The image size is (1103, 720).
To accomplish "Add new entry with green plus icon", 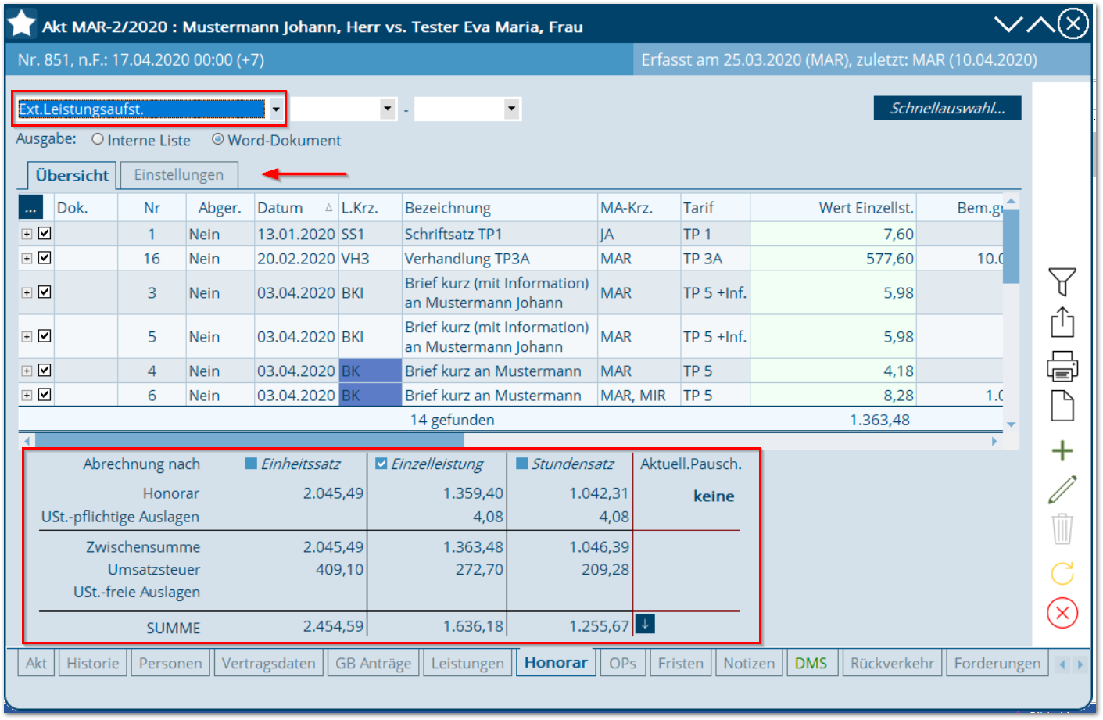I will 1062,450.
